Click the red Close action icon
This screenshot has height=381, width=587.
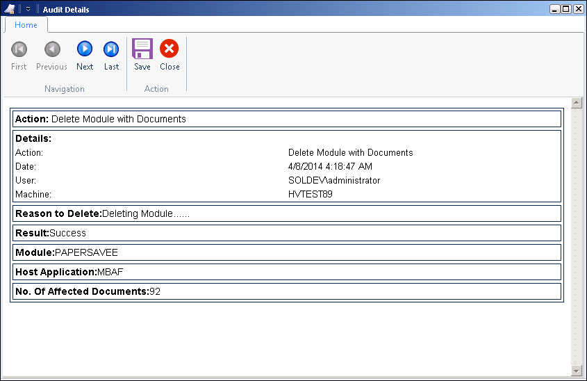click(170, 55)
